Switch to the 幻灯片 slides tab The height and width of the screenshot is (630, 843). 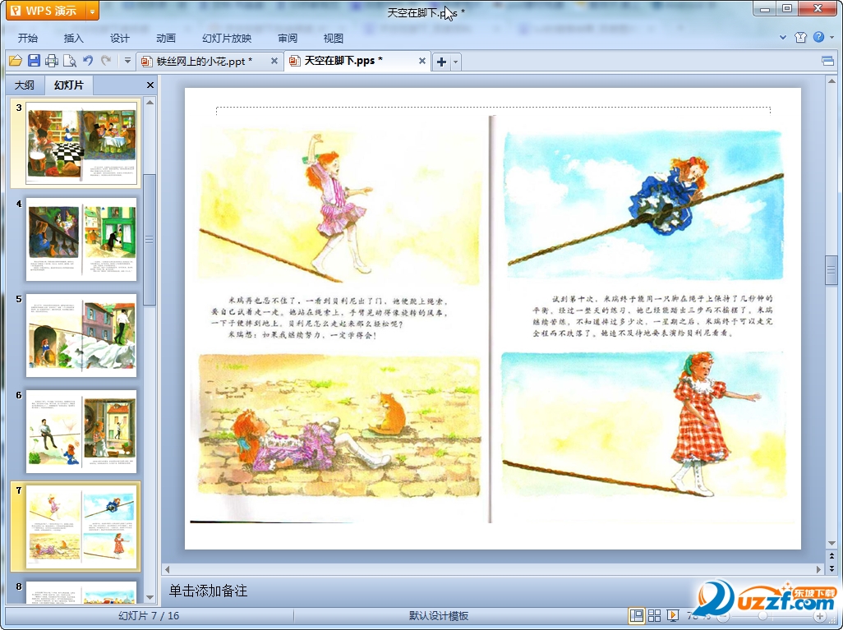pyautogui.click(x=69, y=85)
